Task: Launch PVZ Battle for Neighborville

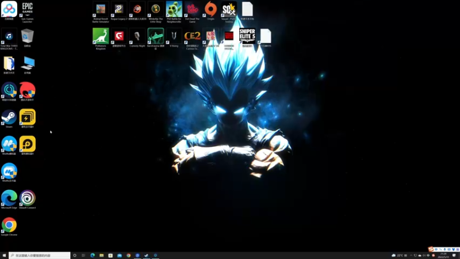Action: [174, 12]
